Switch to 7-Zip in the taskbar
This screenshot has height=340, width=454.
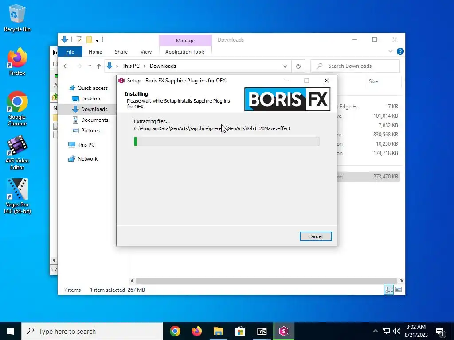(x=262, y=331)
